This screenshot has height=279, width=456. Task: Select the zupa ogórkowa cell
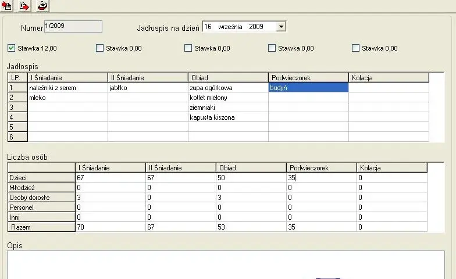(x=228, y=87)
